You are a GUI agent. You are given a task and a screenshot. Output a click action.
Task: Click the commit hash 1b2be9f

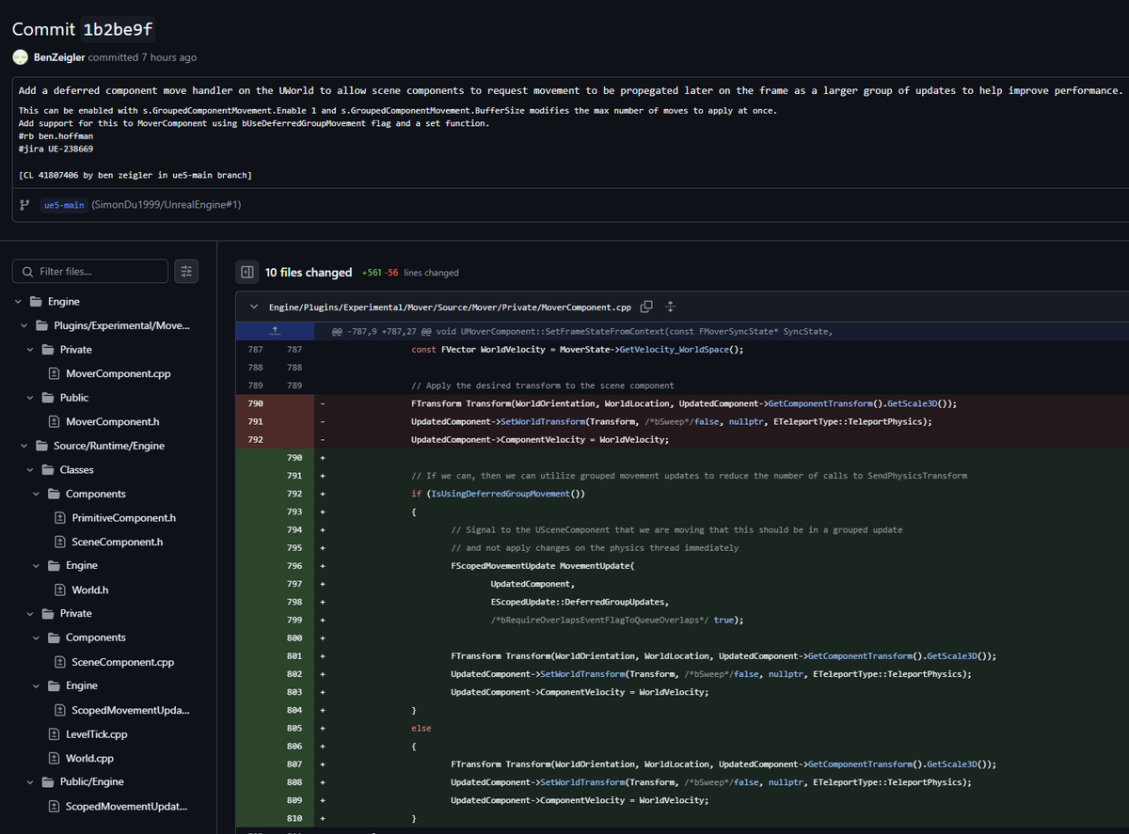tap(118, 28)
